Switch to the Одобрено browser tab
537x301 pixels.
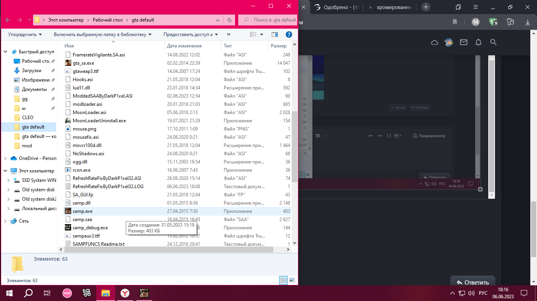(x=337, y=7)
